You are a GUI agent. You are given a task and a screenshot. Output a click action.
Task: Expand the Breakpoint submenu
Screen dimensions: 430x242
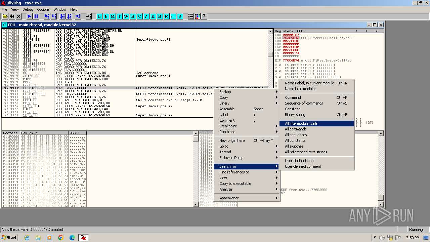point(247,126)
